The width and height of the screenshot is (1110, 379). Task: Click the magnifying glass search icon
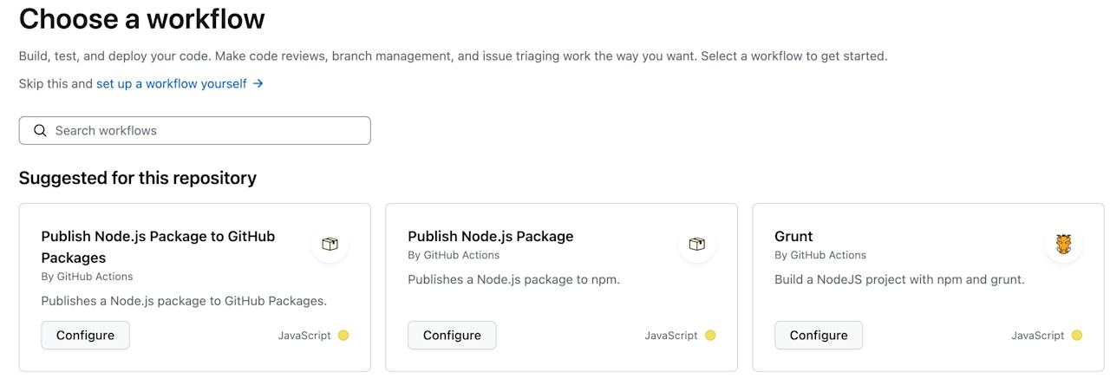(x=40, y=131)
